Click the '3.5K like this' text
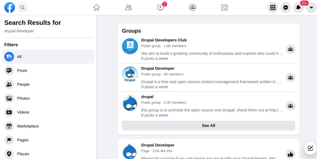Image resolution: width=317 pixels, height=159 pixels. (162, 151)
